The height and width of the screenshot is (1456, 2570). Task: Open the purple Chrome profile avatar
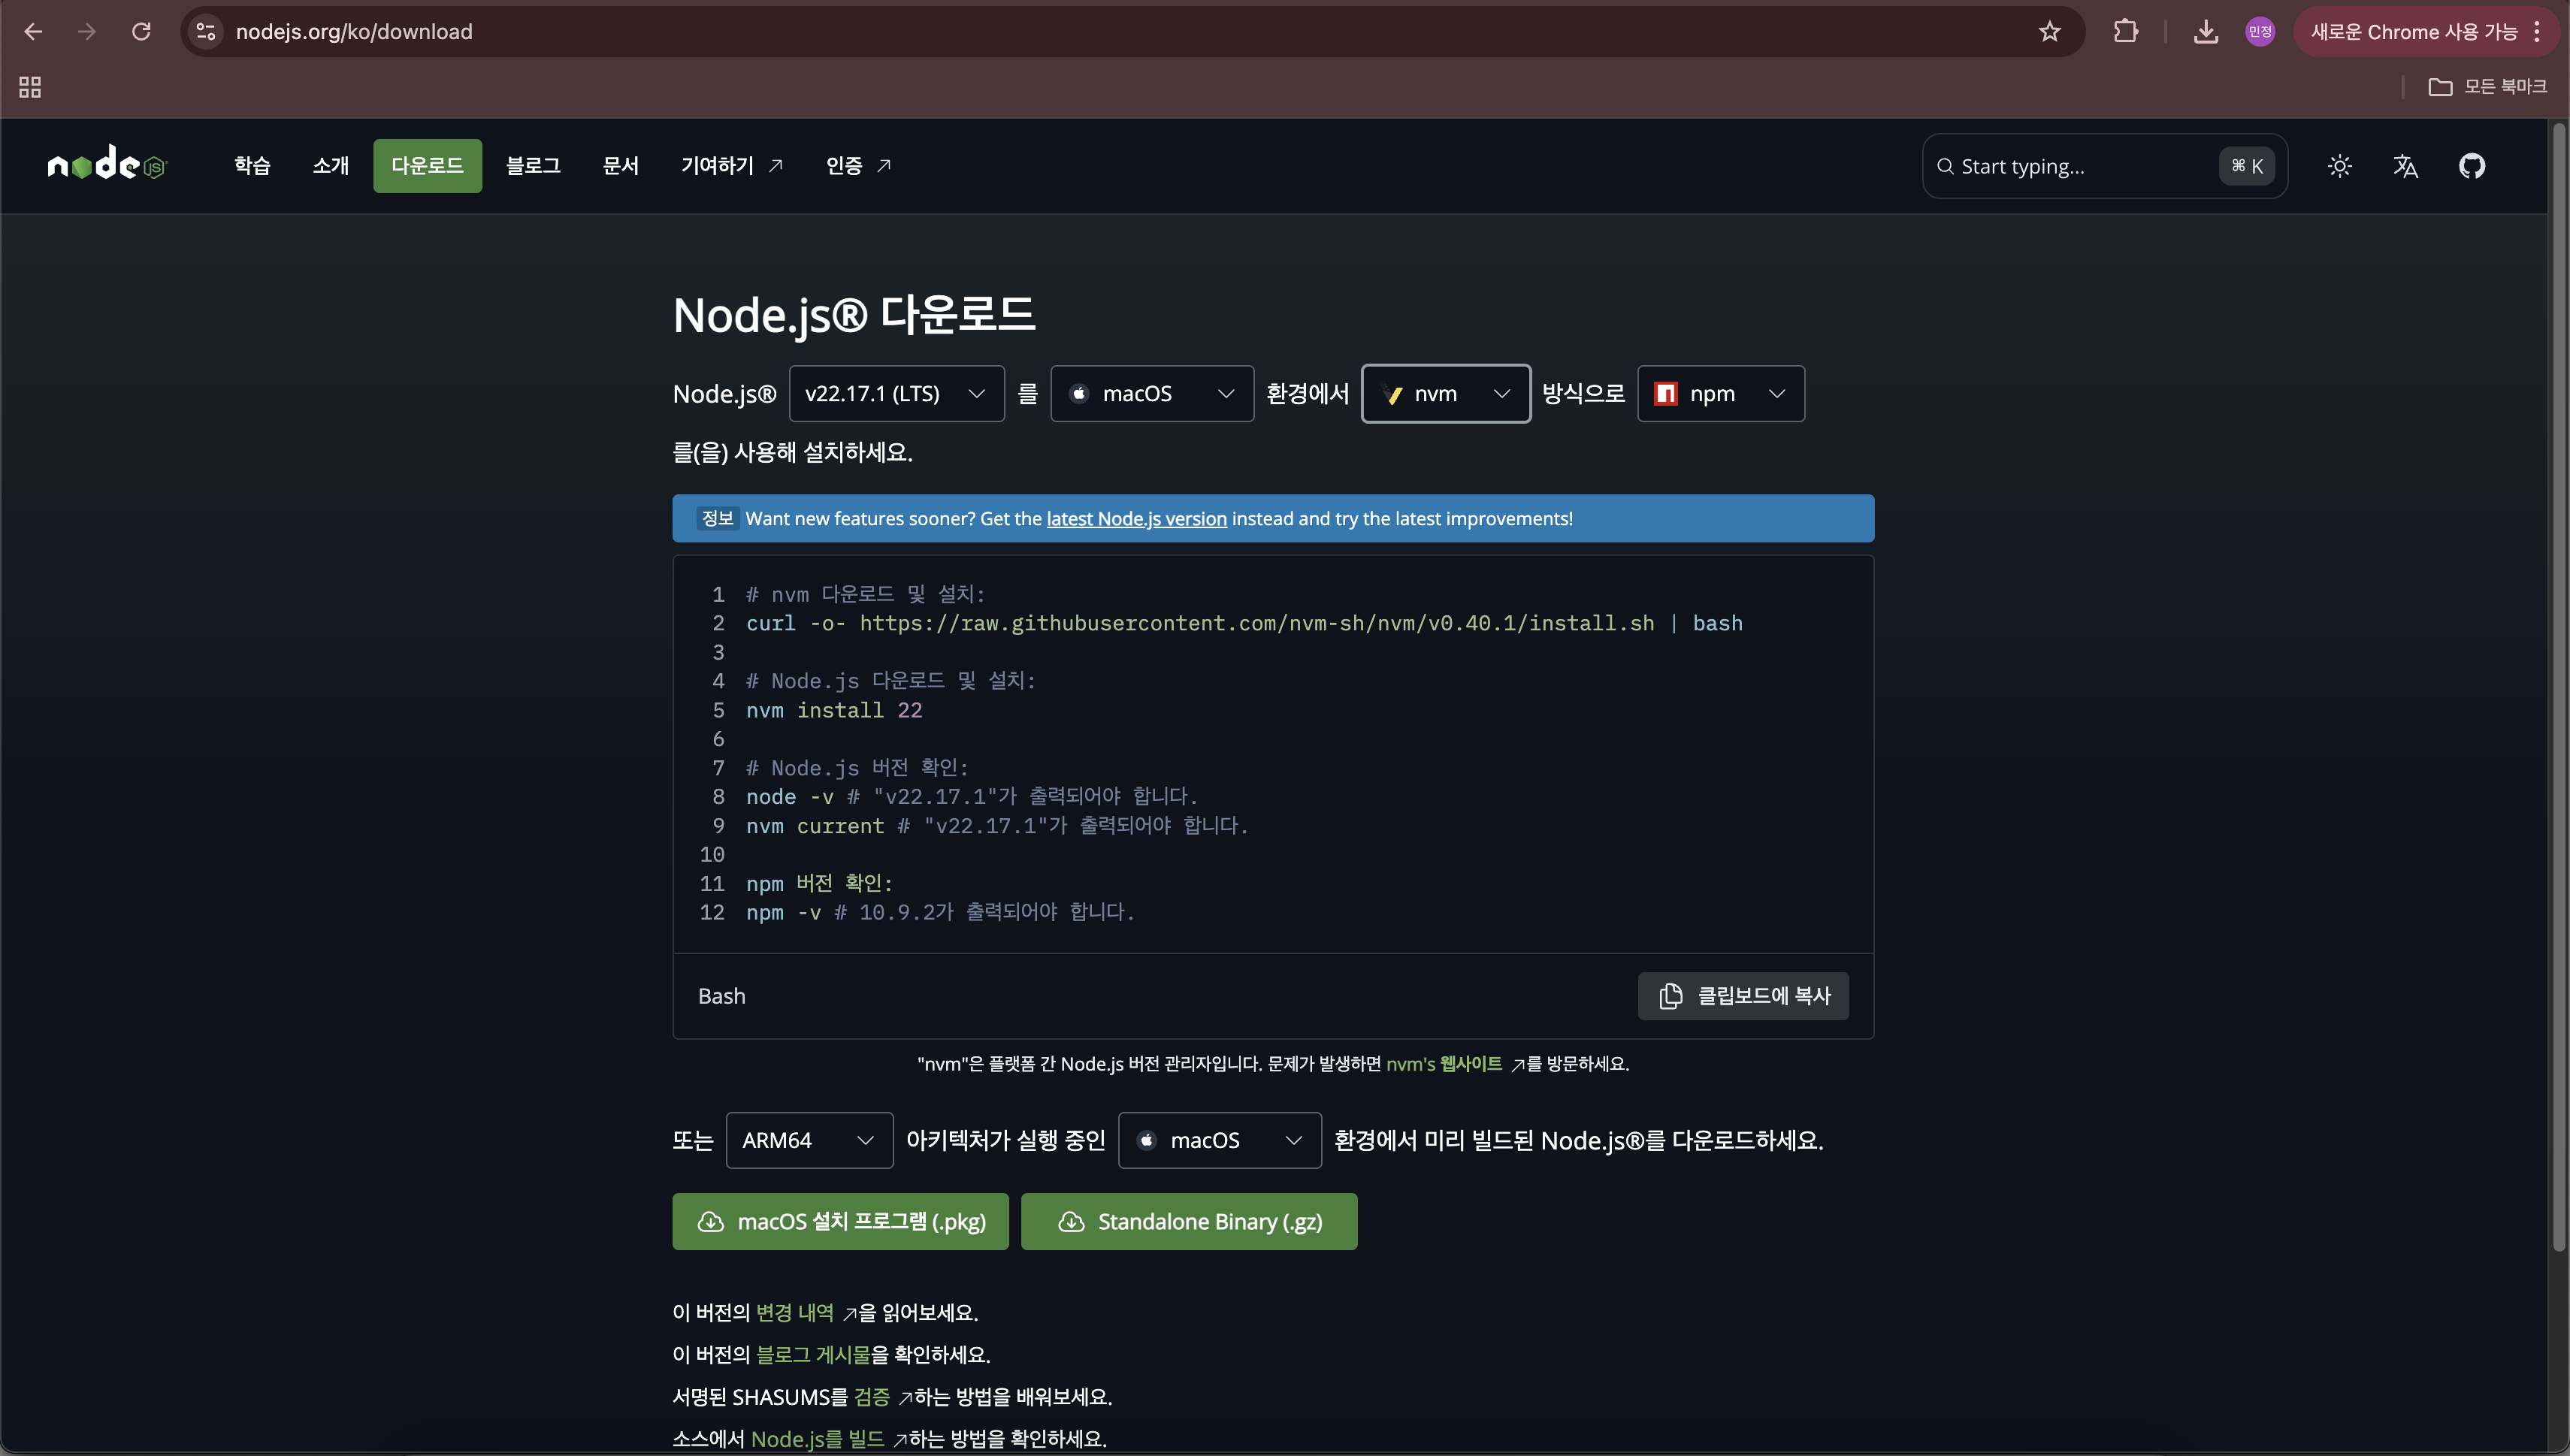2259,32
